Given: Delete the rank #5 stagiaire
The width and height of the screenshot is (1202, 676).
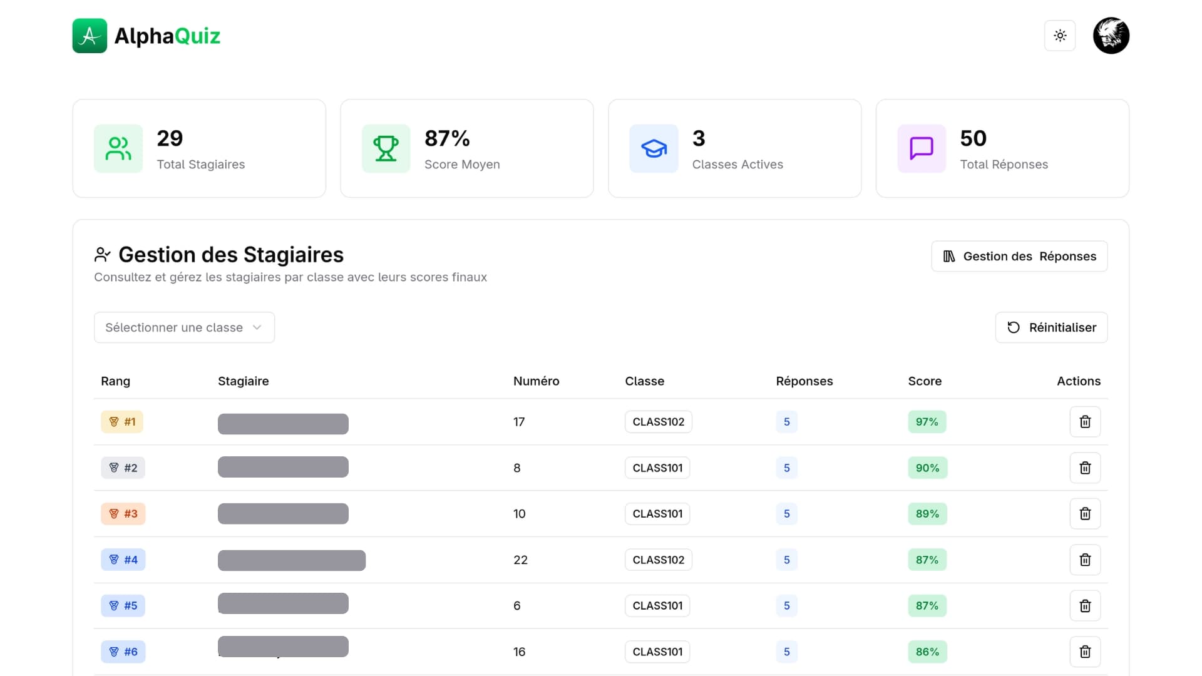Looking at the screenshot, I should pos(1085,605).
